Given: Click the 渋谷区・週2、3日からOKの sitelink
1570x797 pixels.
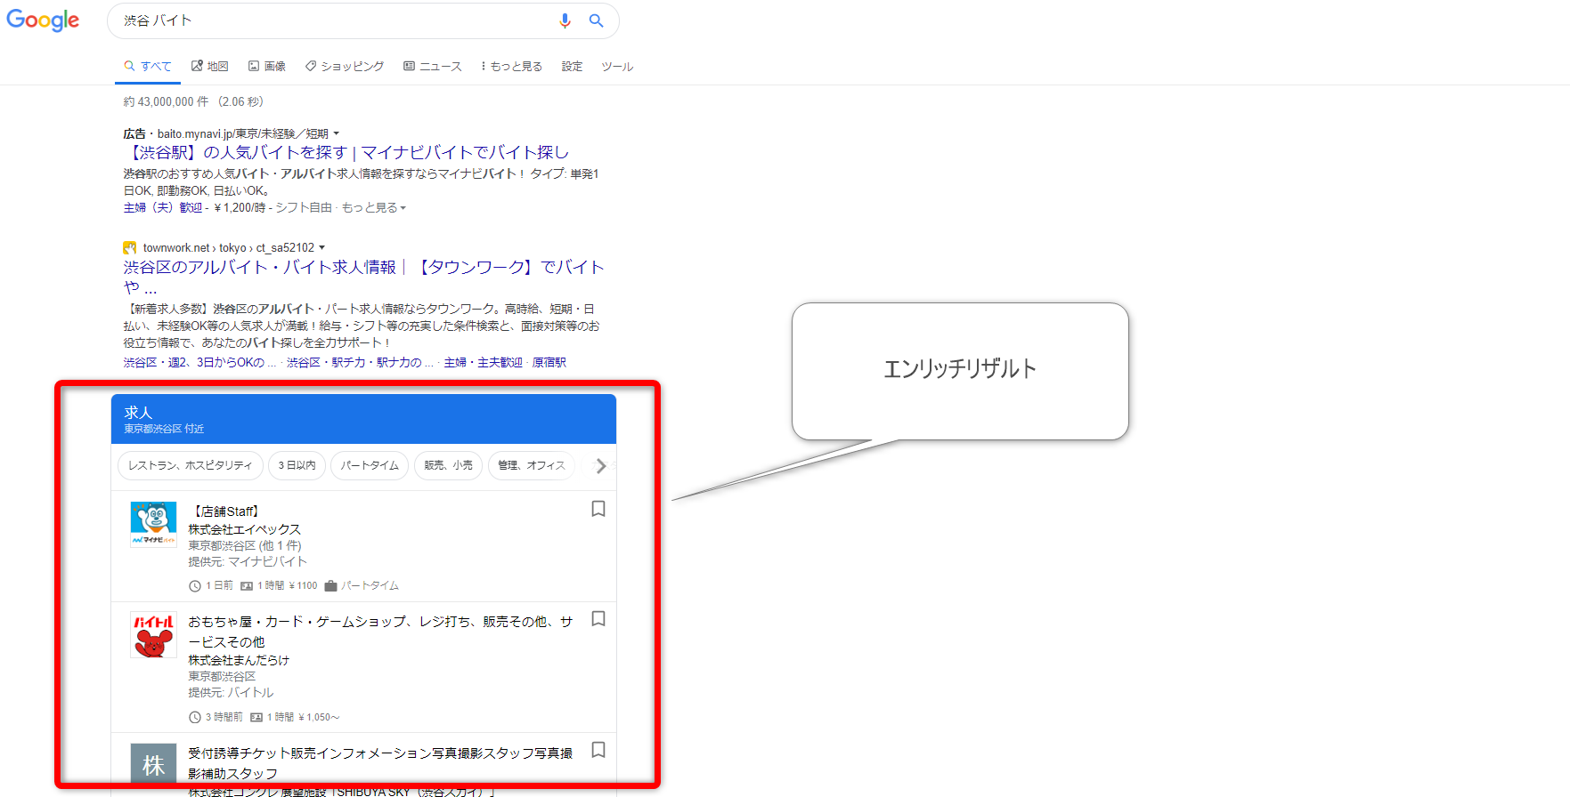Looking at the screenshot, I should pyautogui.click(x=199, y=362).
